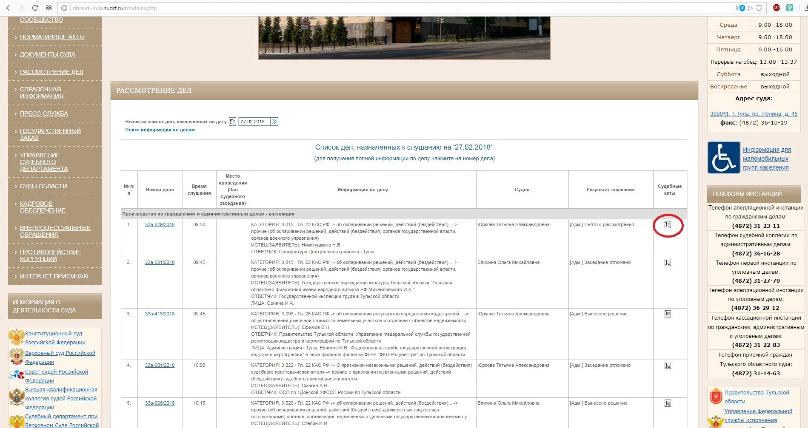Open judicial act icon for case 33а-601/2018
Image resolution: width=808 pixels, height=428 pixels.
click(668, 365)
